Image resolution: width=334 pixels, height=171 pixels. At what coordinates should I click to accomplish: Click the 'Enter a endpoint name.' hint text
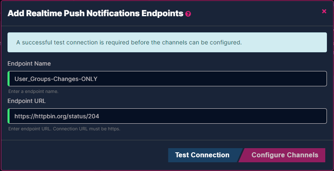pyautogui.click(x=33, y=92)
